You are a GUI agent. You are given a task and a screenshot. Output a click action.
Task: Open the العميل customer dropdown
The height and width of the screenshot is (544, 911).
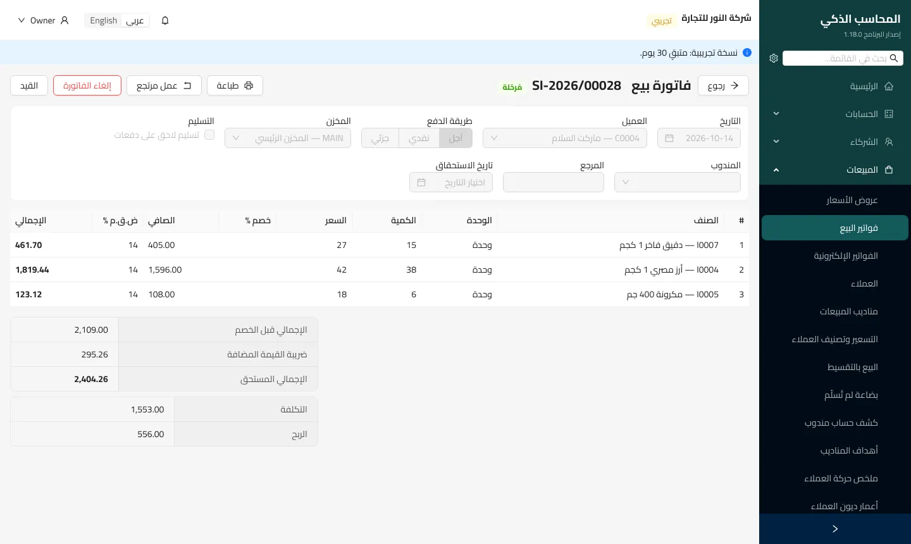565,138
